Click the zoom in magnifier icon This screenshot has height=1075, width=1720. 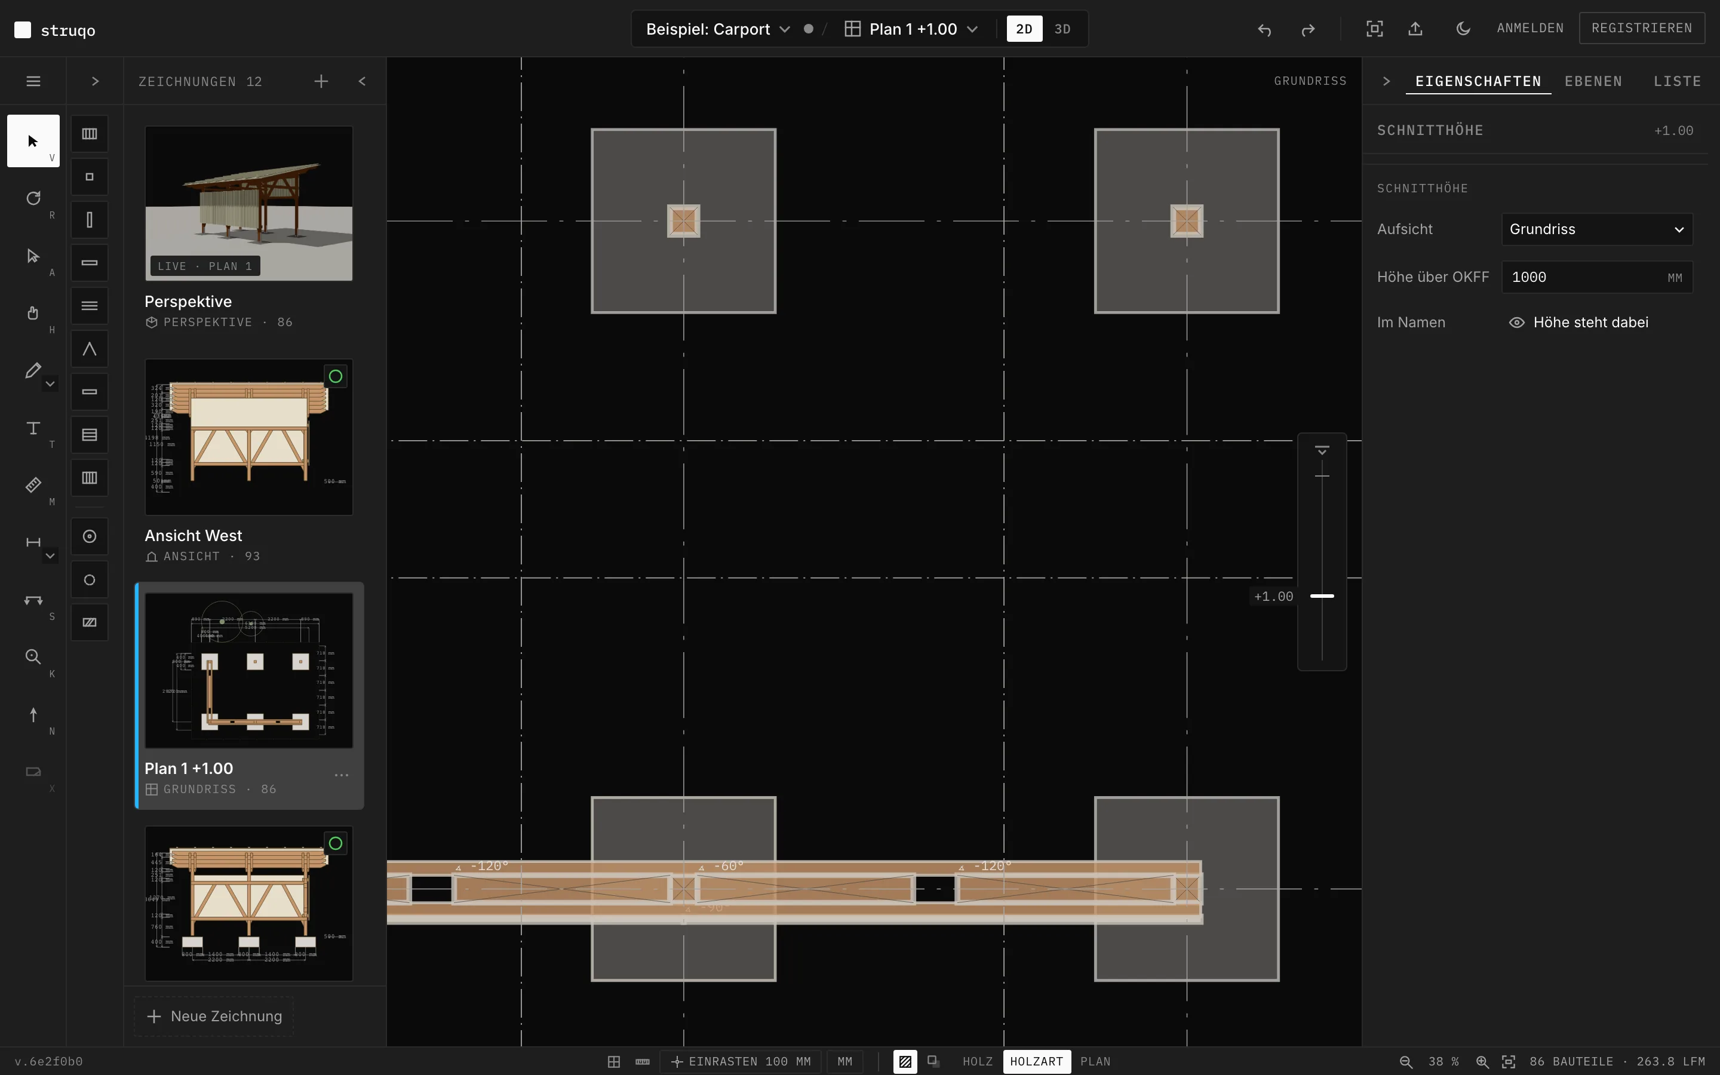coord(1482,1061)
